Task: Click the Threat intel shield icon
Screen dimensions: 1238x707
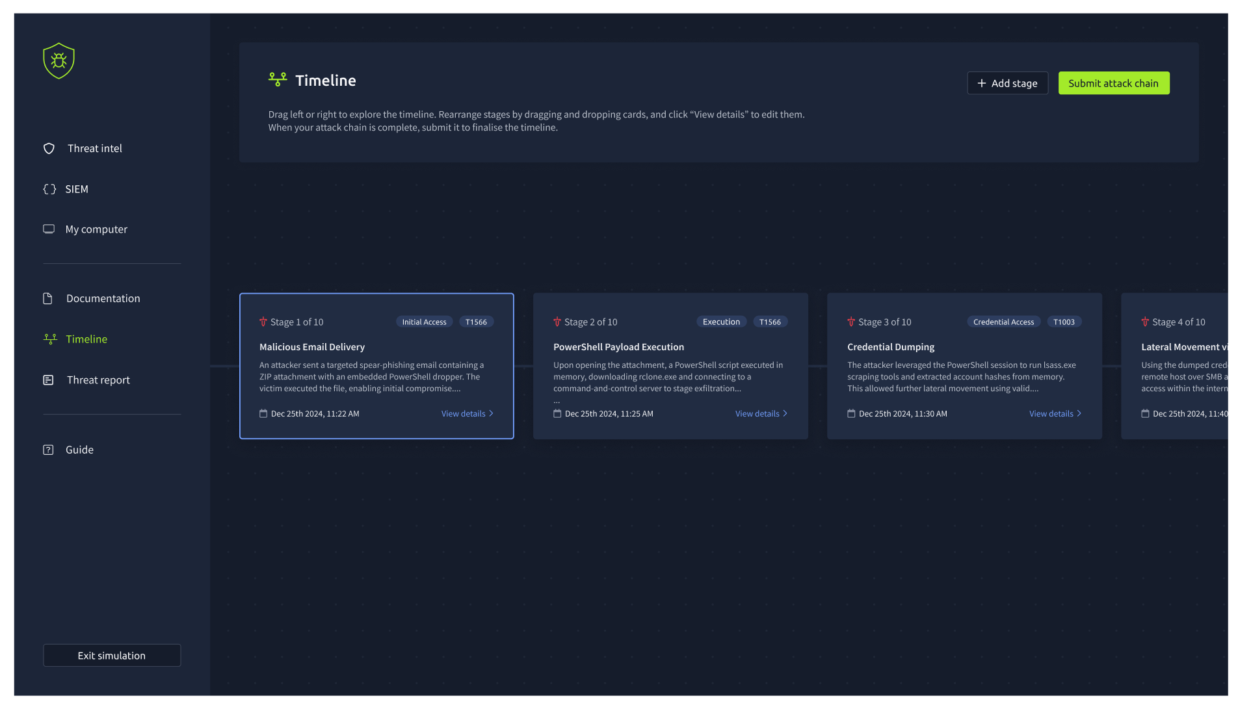Action: coord(49,149)
